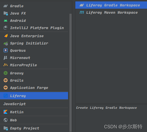Click the Web globe icon
Viewport: 147px width, 132px height.
[x=6, y=120]
